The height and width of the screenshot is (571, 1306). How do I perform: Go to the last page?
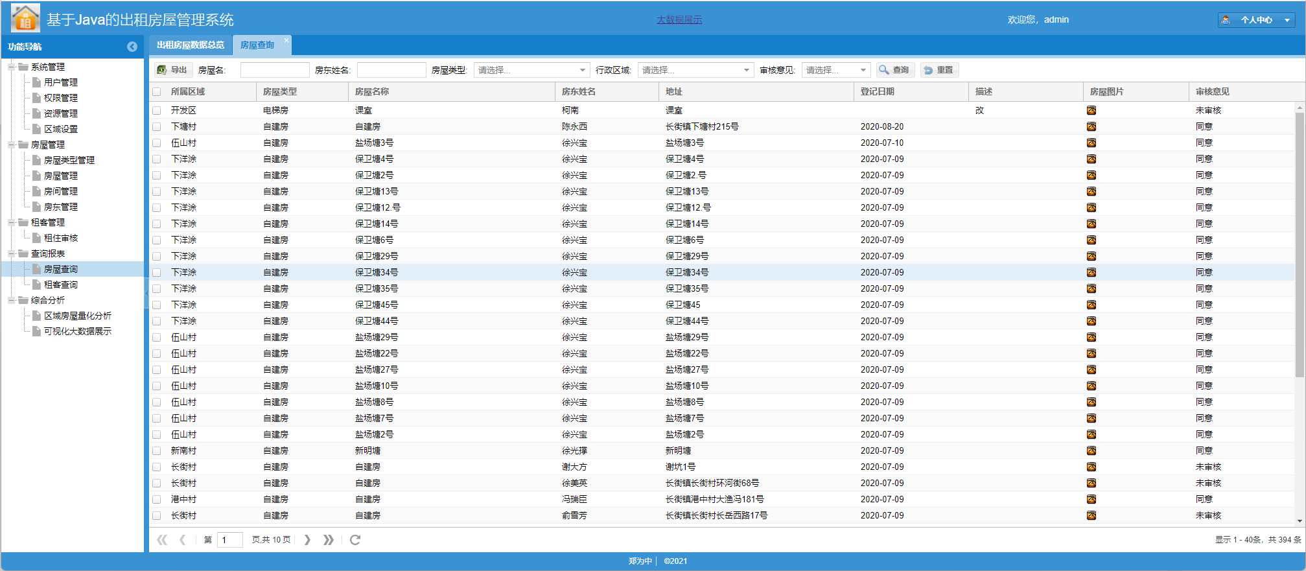(x=329, y=540)
